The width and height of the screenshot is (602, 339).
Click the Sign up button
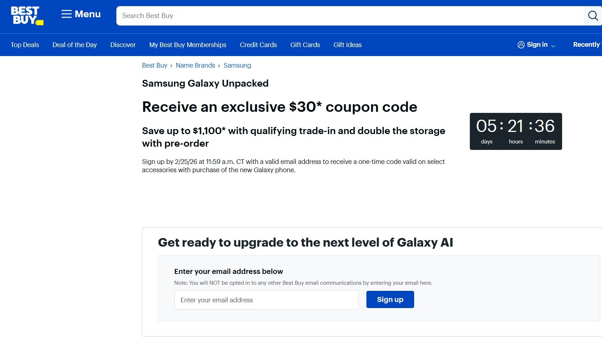[390, 299]
